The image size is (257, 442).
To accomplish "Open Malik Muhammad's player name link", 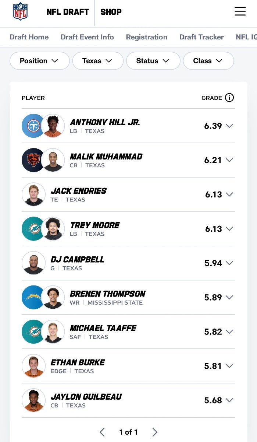I will point(106,157).
